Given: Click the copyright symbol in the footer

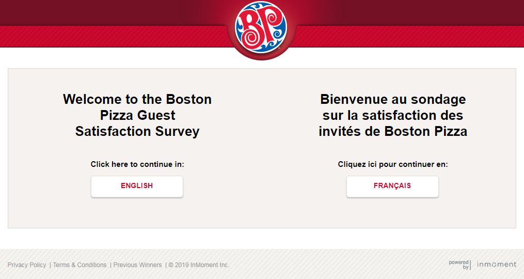Looking at the screenshot, I should coord(171,265).
